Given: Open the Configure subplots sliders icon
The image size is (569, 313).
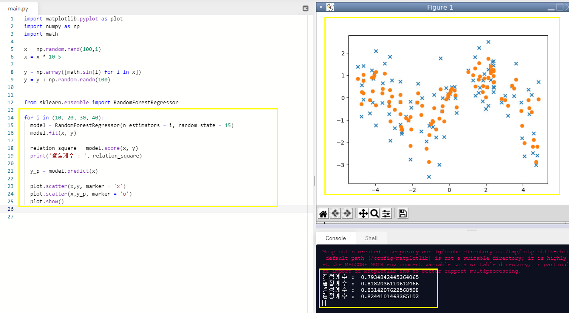Looking at the screenshot, I should tap(386, 214).
